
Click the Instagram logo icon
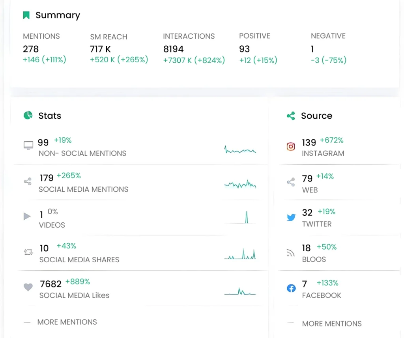(291, 147)
